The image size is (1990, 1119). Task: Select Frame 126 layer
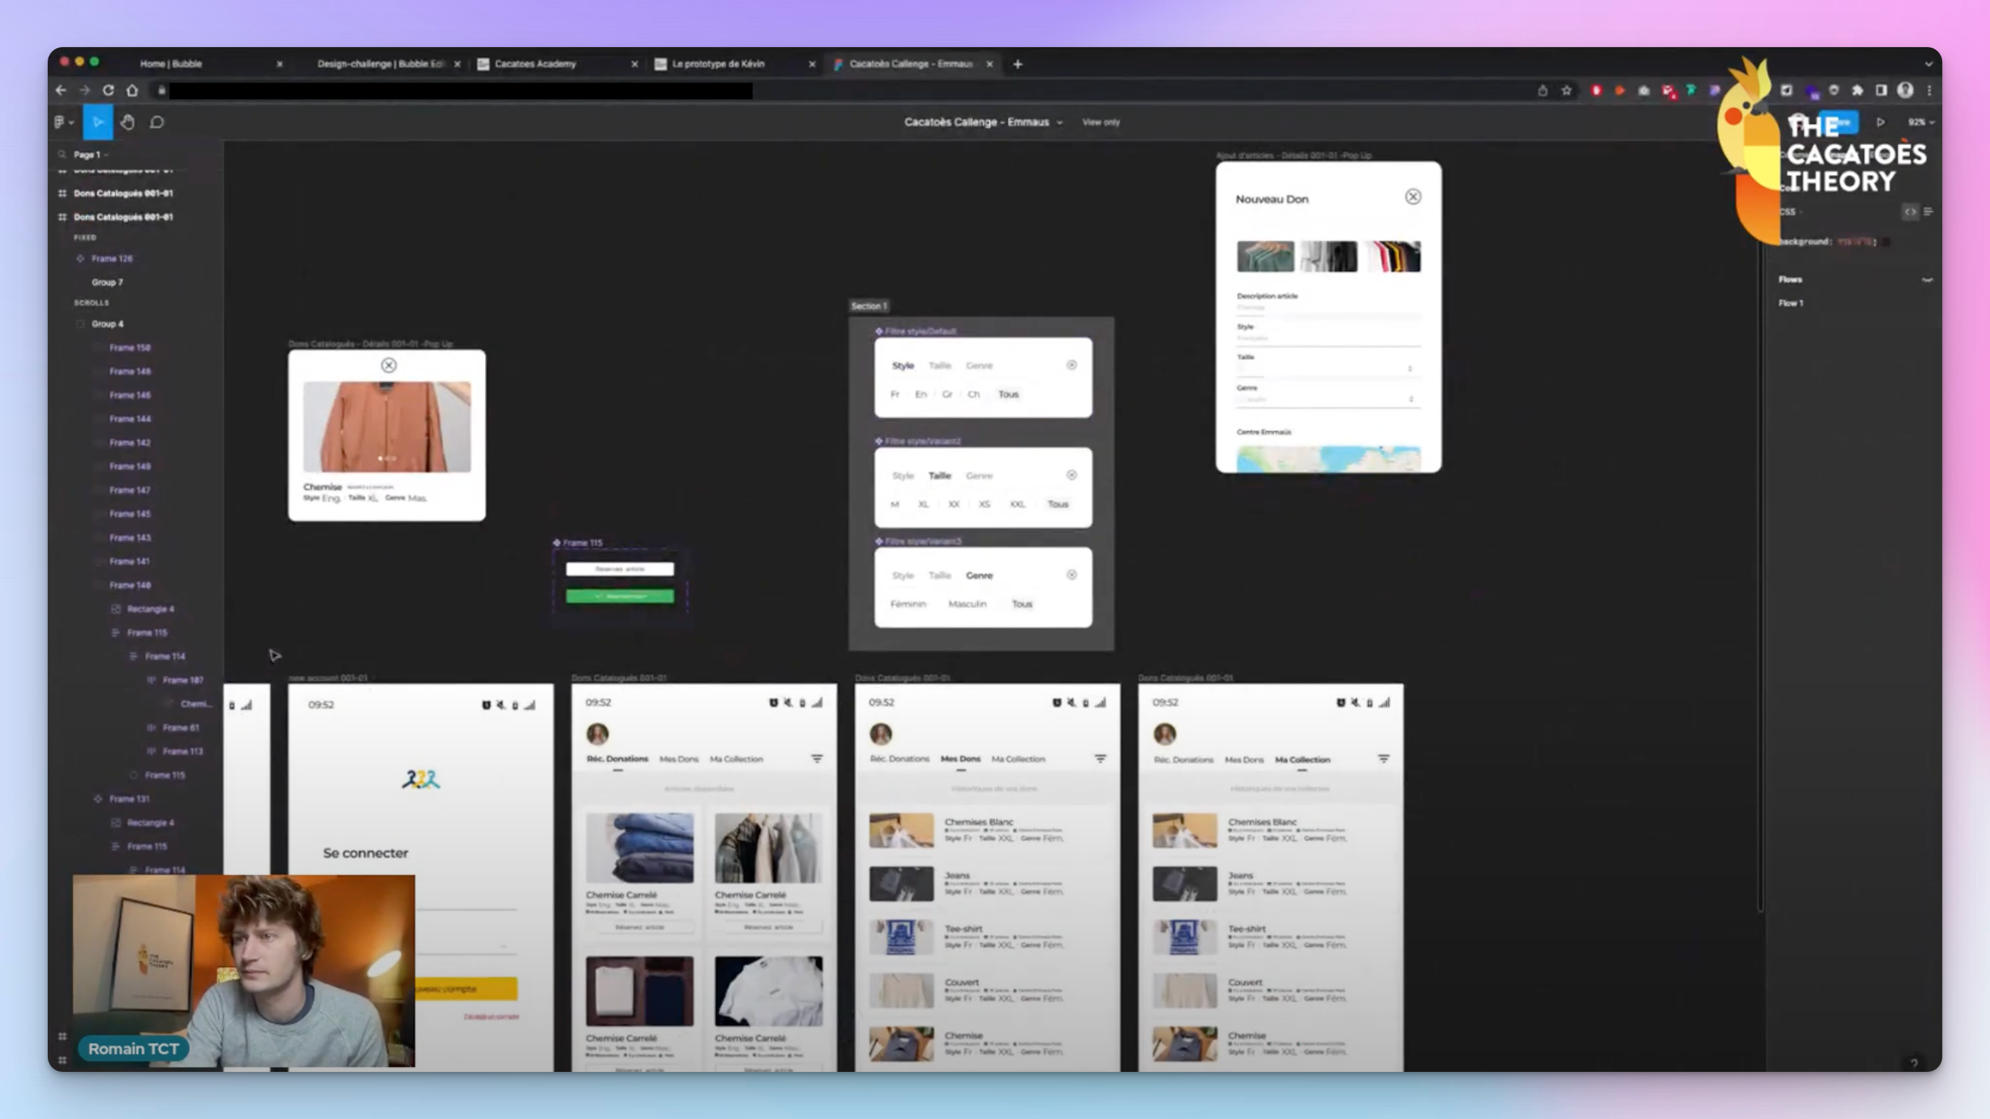tap(112, 259)
